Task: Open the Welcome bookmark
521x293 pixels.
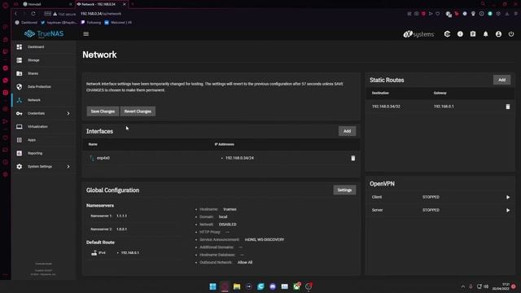Action: coord(118,23)
